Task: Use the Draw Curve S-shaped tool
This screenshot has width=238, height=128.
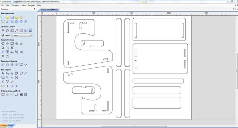Action: click(x=12, y=48)
